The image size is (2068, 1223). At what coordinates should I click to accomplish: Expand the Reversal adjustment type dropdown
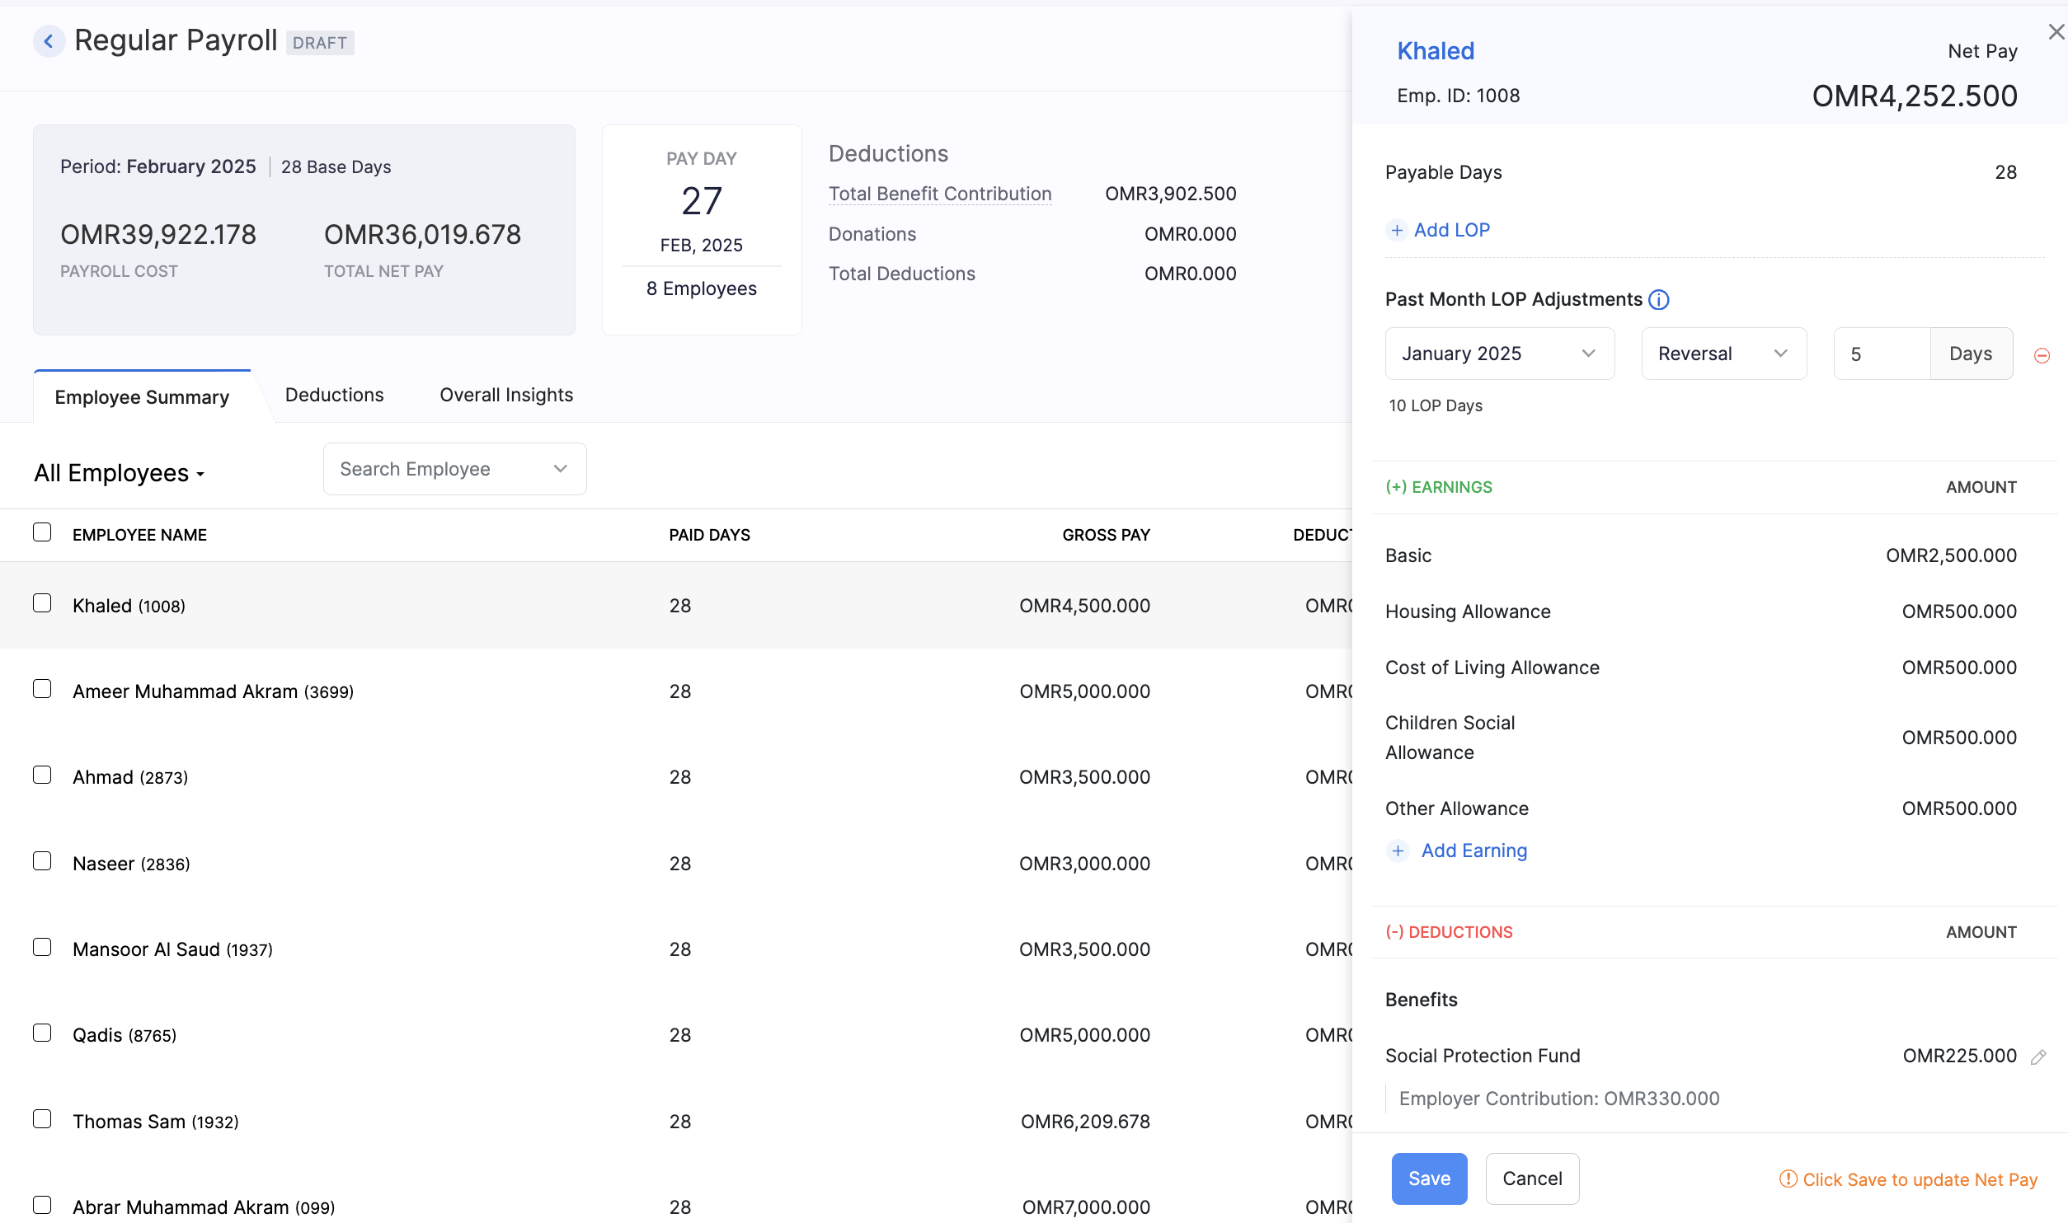tap(1723, 354)
